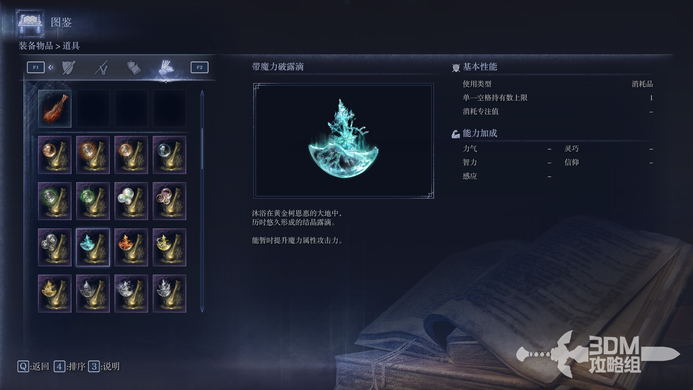Pick the orange flame crystal tear flask
The width and height of the screenshot is (693, 390).
(x=131, y=247)
